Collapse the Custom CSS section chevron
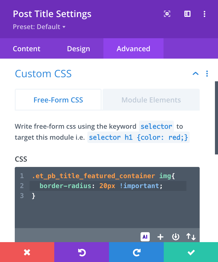Viewport: 218px width, 262px height. [195, 74]
